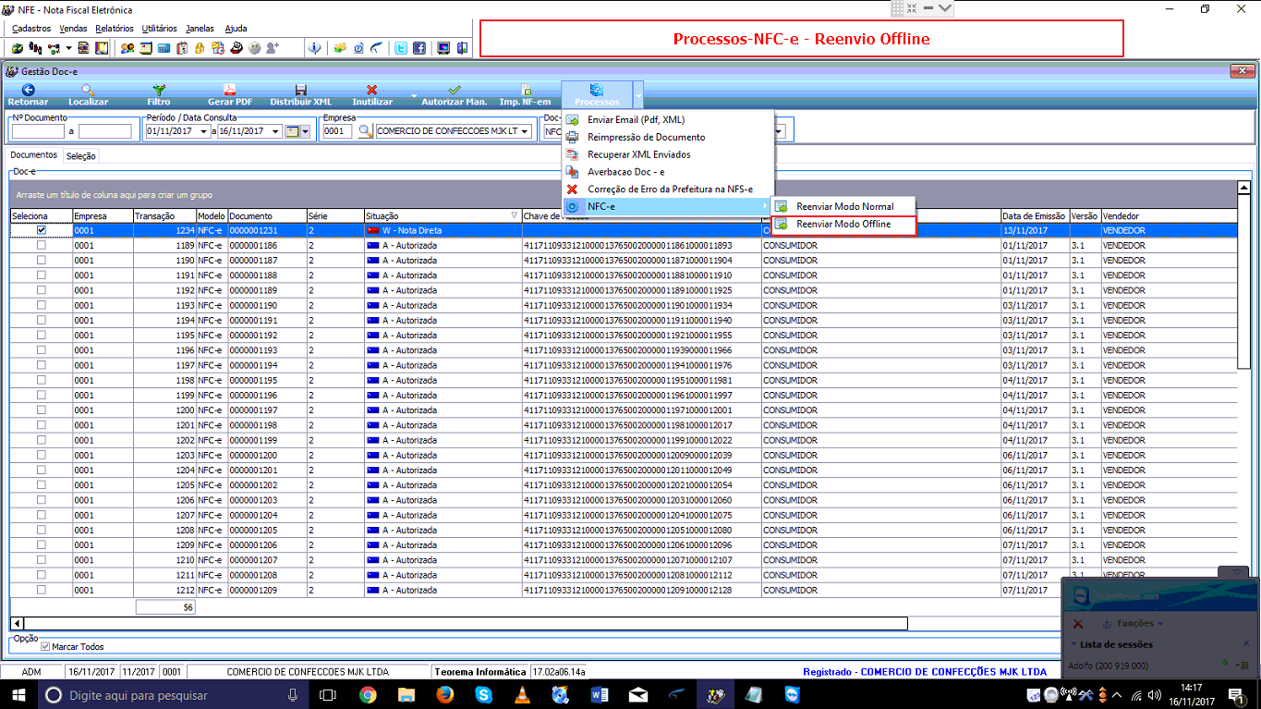Open the Cadastros menu

point(32,29)
